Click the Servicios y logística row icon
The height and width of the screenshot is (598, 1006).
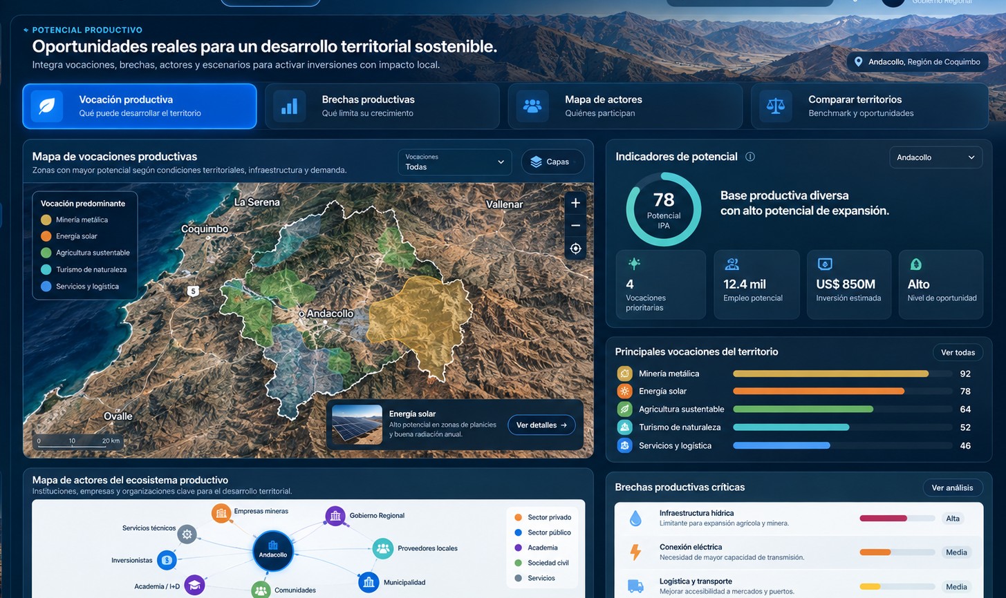pos(625,445)
